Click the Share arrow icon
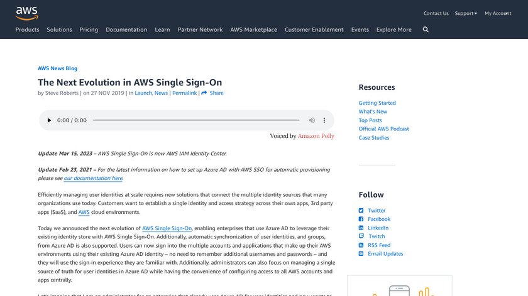Screen dimensions: 528x296 click(204, 93)
